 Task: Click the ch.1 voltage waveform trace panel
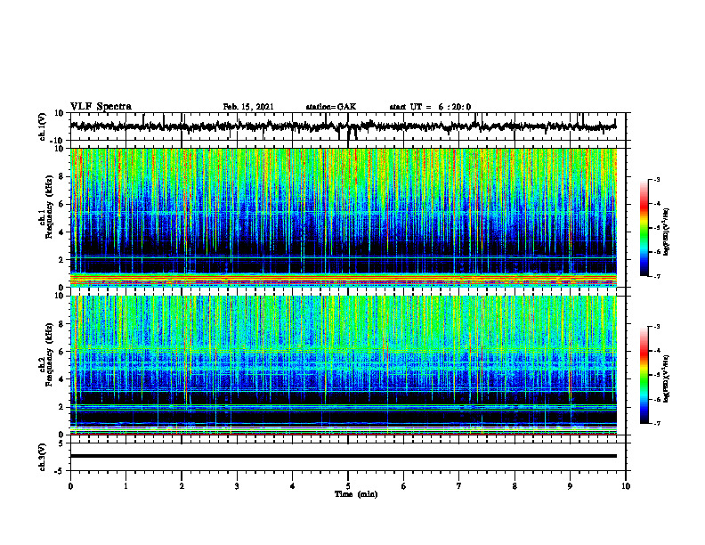(347, 126)
